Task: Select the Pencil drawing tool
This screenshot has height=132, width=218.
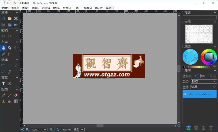Action: pyautogui.click(x=3, y=95)
